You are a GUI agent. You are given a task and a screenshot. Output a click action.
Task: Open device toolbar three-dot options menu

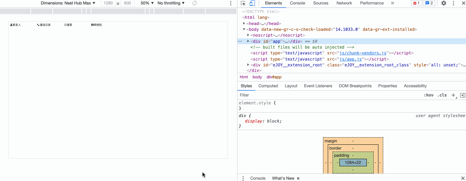[231, 3]
